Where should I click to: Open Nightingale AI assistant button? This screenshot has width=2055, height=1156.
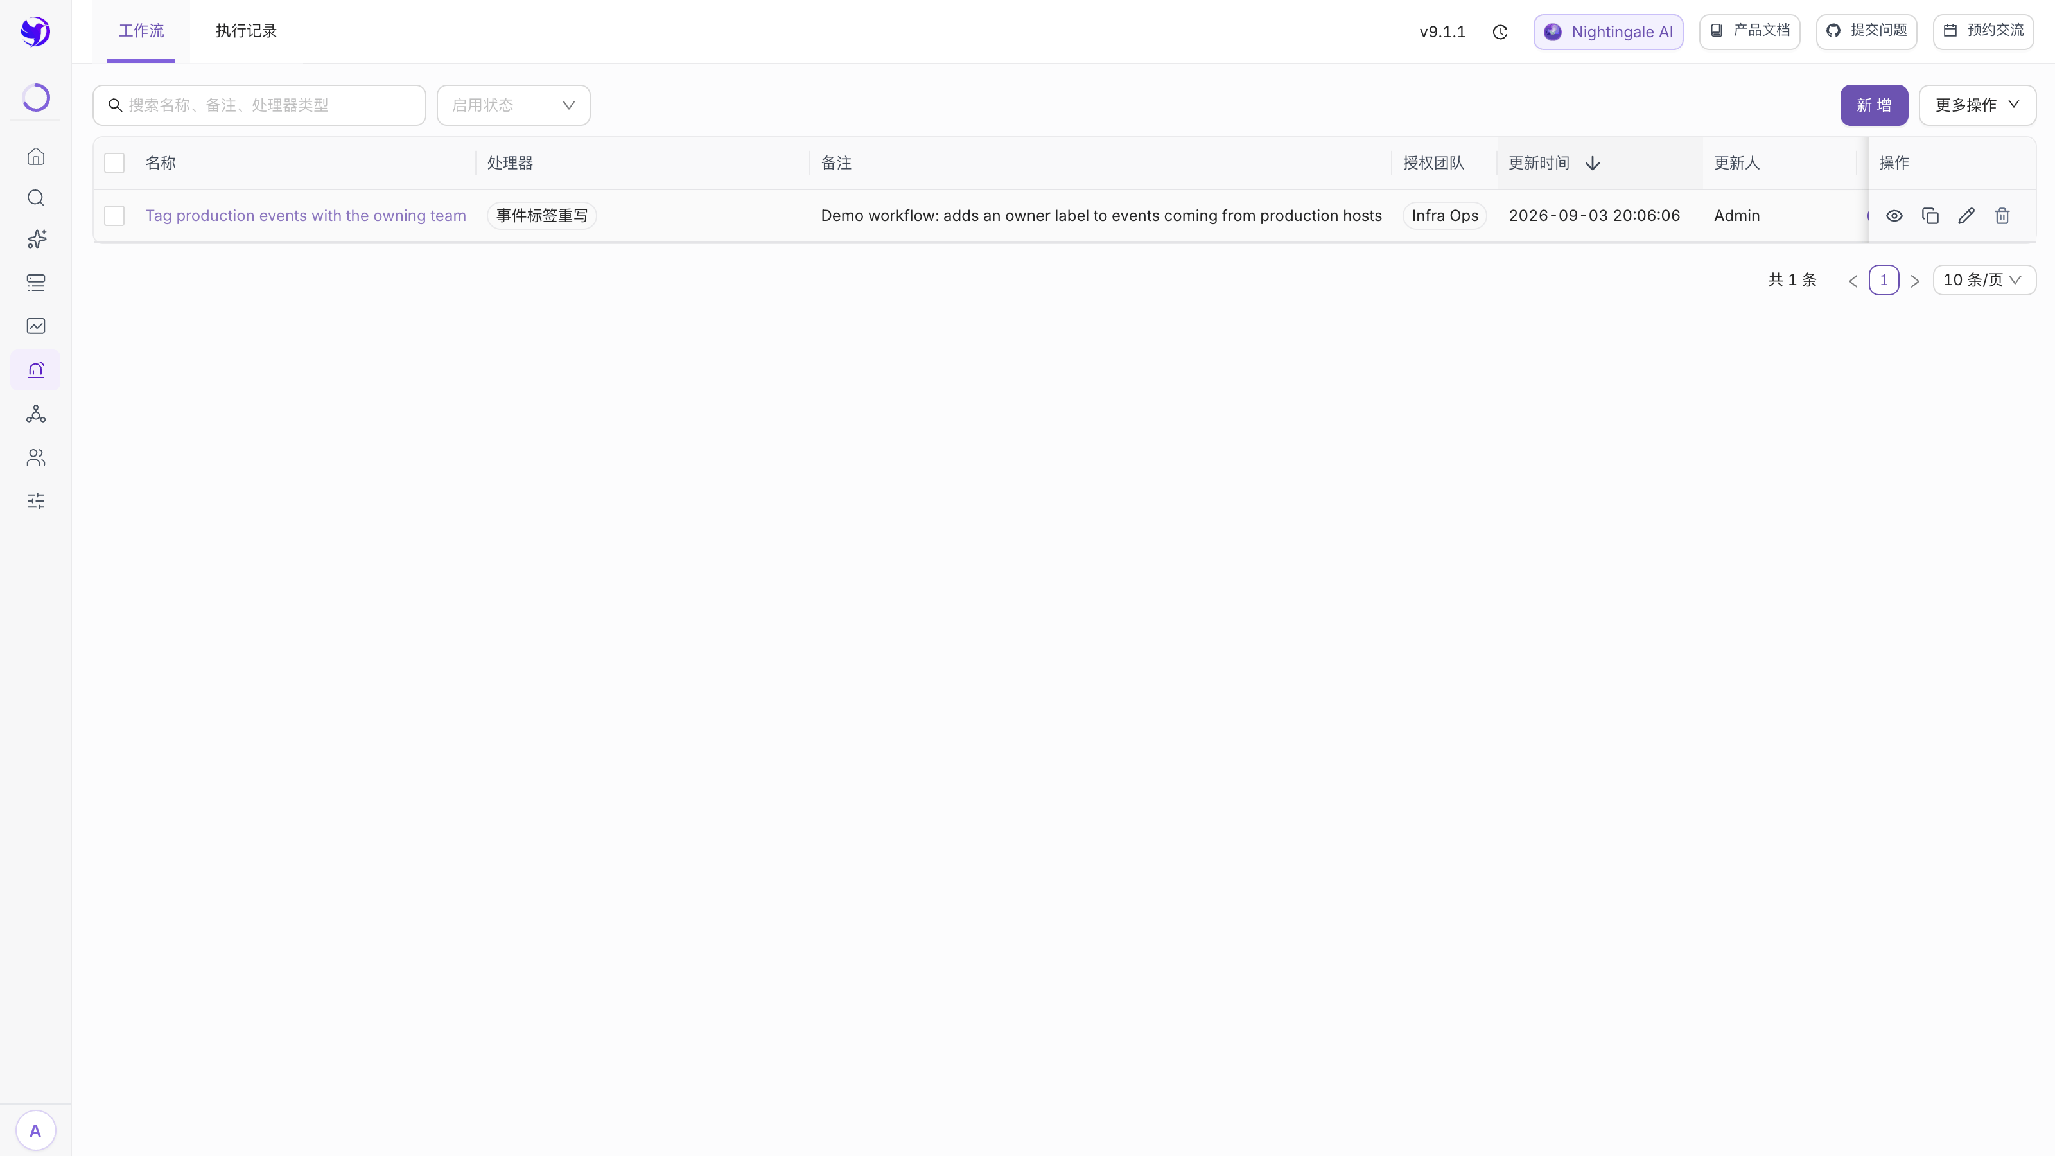tap(1608, 32)
